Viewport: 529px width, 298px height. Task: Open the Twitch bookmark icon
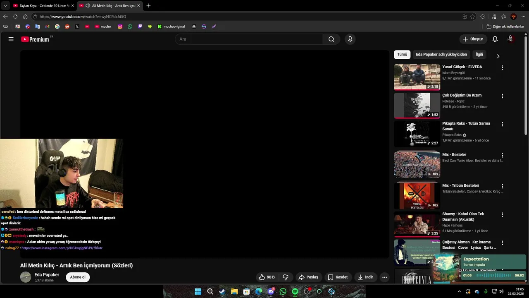tap(140, 26)
